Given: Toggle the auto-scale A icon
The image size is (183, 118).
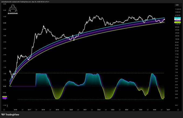Looking at the screenshot, I should [178, 110].
